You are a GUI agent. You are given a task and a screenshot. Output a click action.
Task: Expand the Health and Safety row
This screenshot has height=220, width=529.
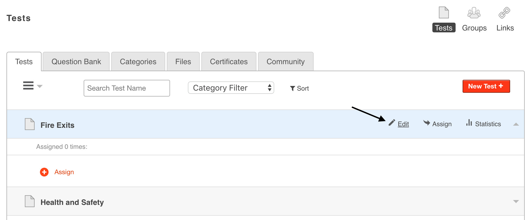(516, 201)
